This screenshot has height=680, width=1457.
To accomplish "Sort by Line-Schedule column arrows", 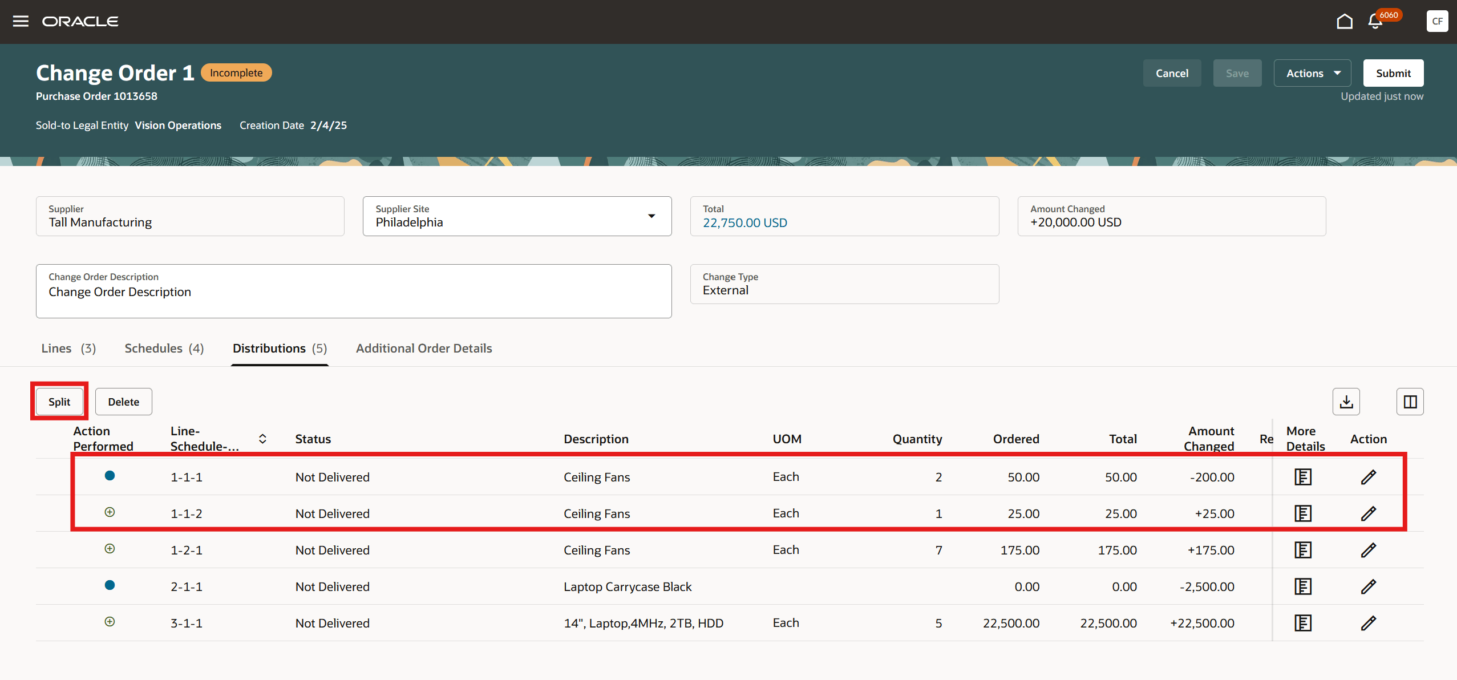I will coord(262,439).
